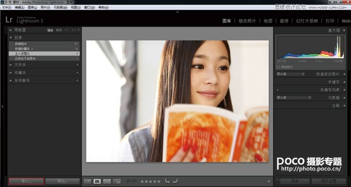Switch to the Map module
This screenshot has width=351, height=187.
click(268, 21)
